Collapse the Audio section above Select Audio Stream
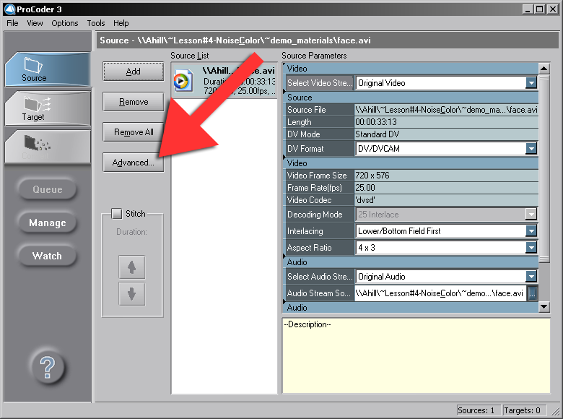 (284, 256)
